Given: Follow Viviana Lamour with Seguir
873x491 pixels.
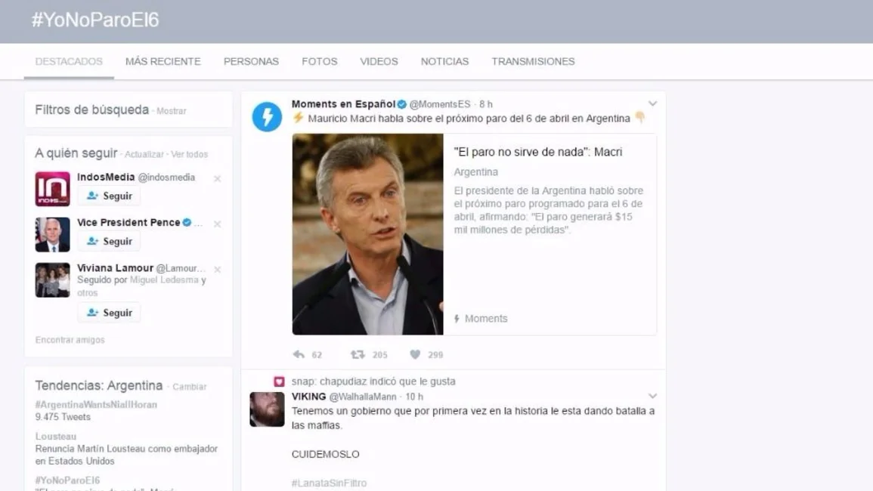Looking at the screenshot, I should [x=109, y=313].
